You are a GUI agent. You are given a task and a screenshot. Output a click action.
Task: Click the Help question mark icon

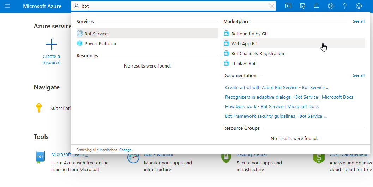point(345,6)
